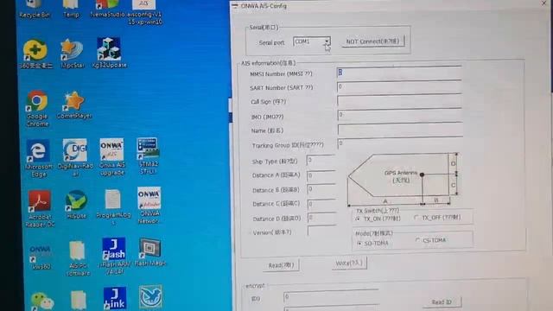Focus the MMSI Number field

click(399, 73)
